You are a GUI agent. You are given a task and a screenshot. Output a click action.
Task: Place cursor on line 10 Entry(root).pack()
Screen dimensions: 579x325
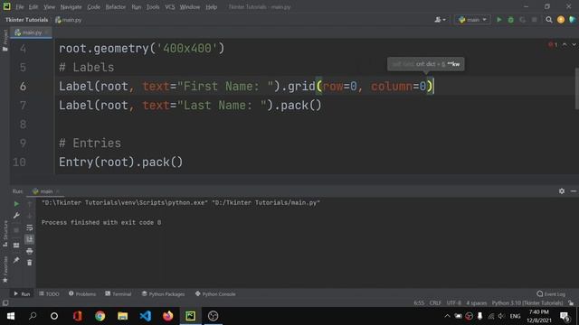[120, 162]
